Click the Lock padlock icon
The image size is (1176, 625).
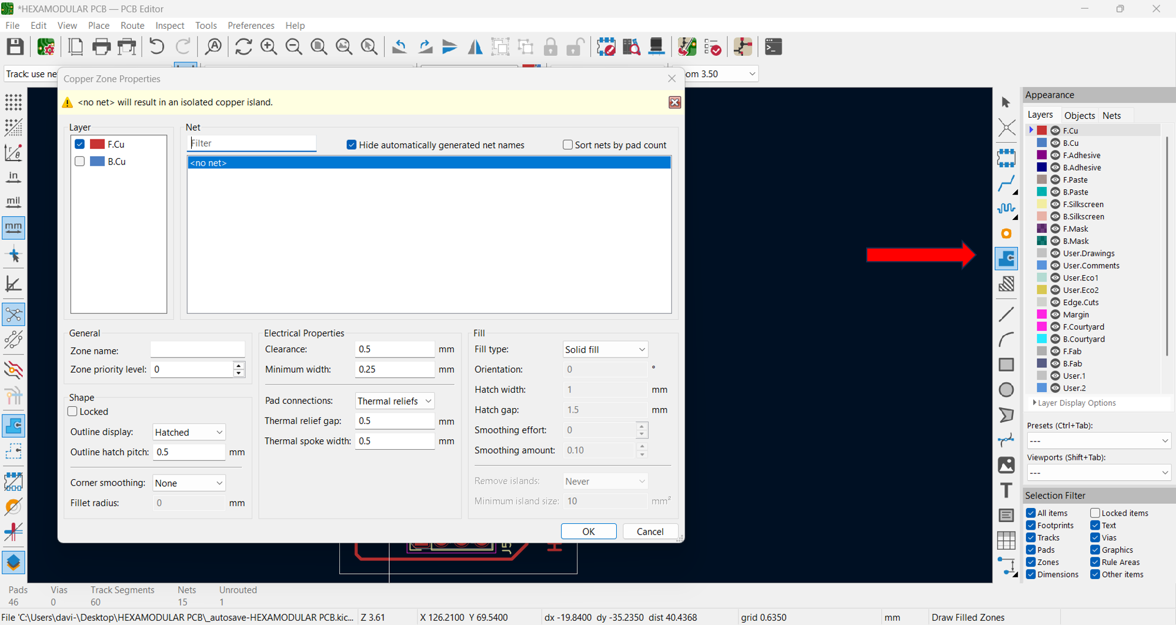pyautogui.click(x=550, y=46)
